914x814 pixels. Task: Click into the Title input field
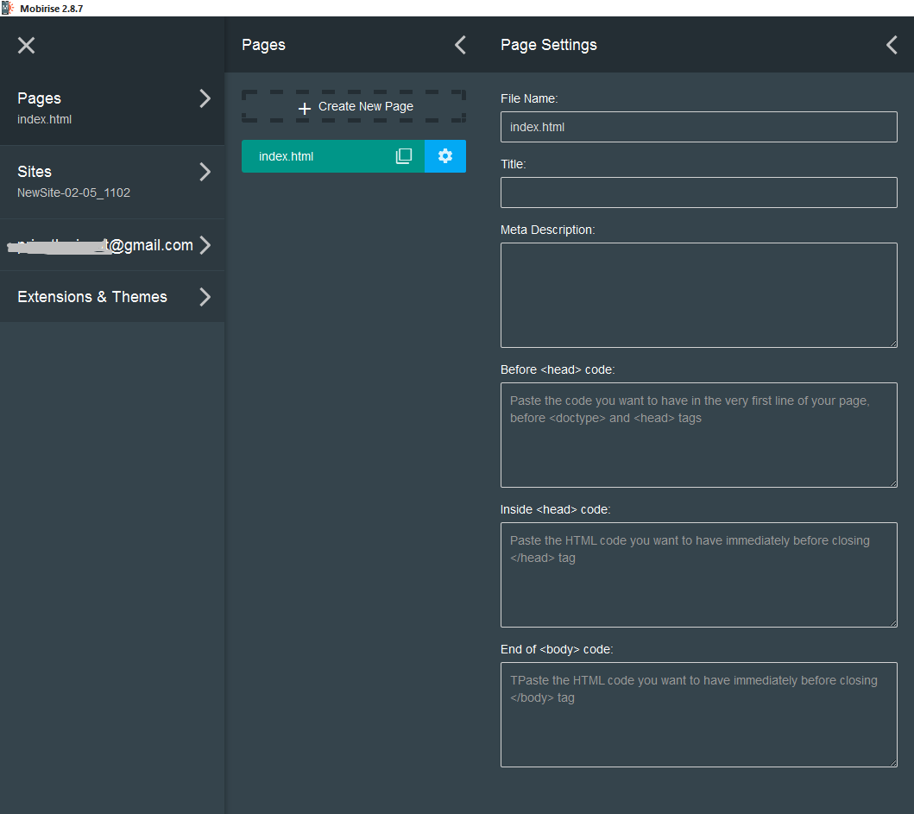pos(698,192)
